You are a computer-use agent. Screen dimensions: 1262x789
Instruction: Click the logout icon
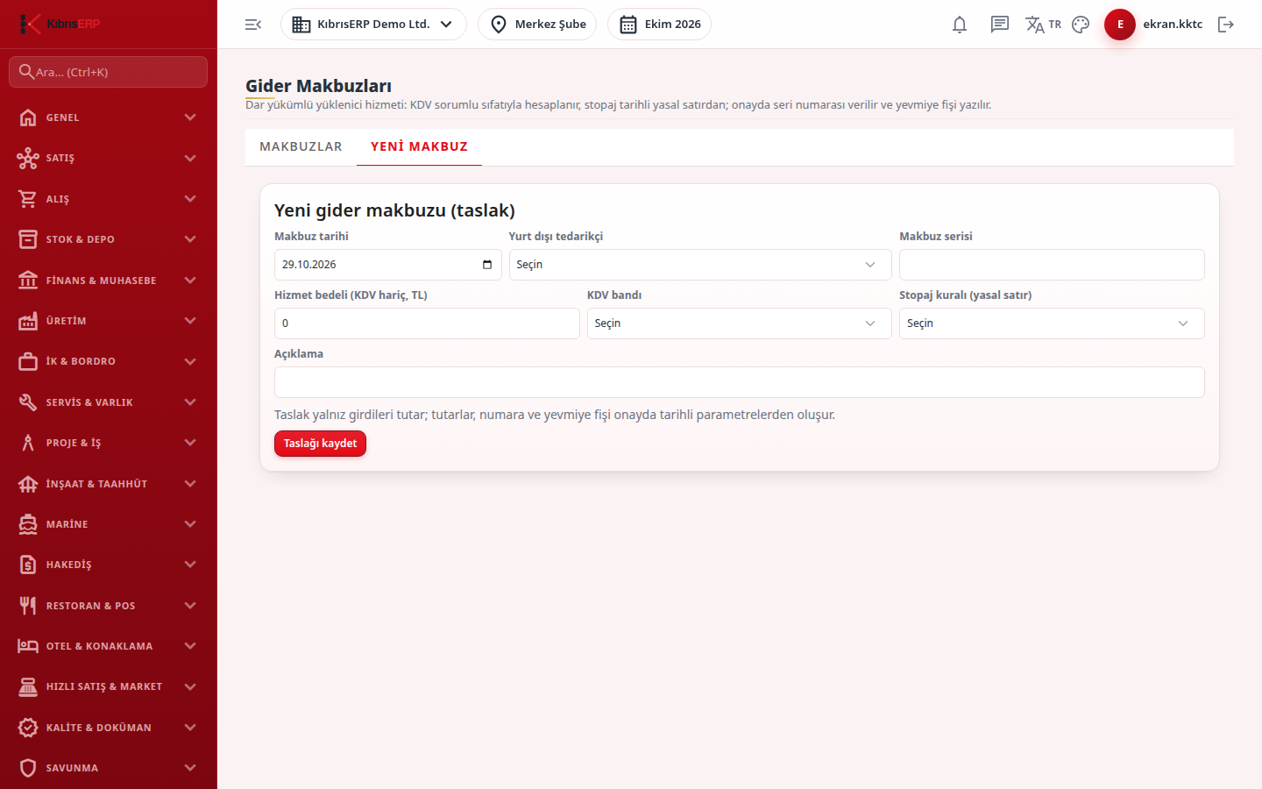[1226, 25]
